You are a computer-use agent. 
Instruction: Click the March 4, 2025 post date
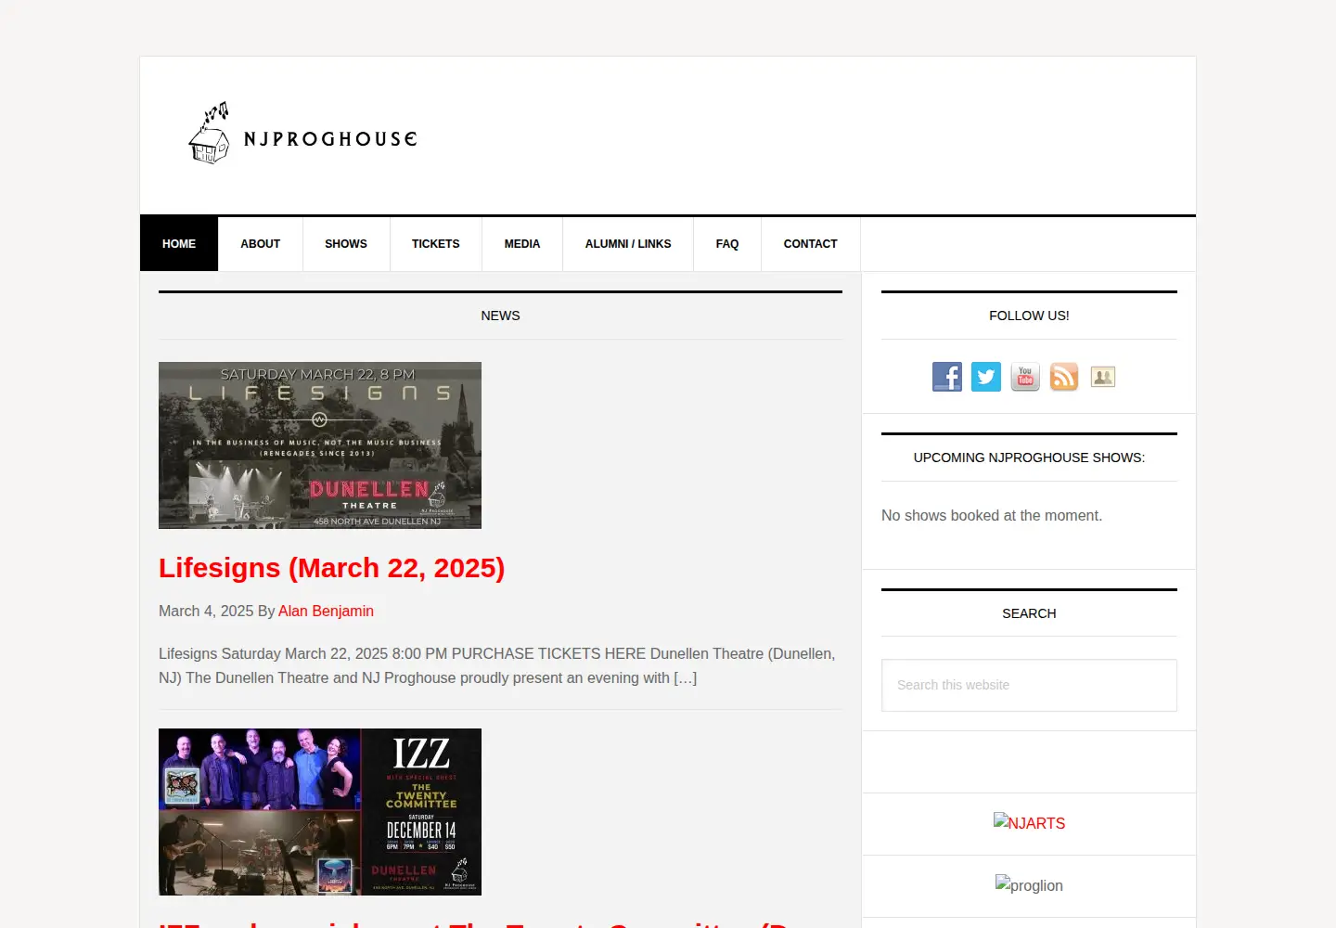click(x=206, y=611)
